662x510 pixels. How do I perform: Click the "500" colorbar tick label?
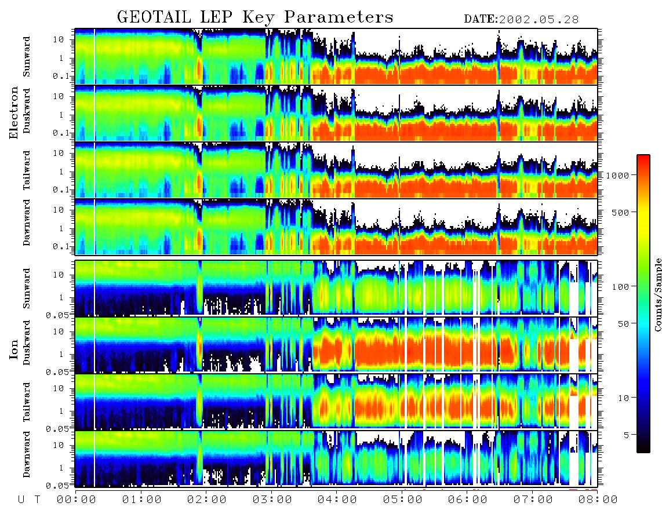tap(620, 212)
